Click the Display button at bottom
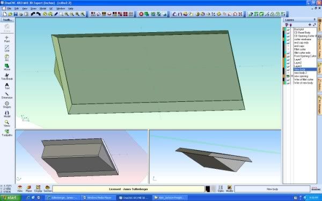The height and width of the screenshot is (201, 322). click(38, 189)
